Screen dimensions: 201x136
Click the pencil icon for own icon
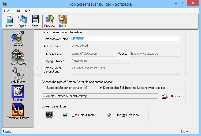[109, 115]
